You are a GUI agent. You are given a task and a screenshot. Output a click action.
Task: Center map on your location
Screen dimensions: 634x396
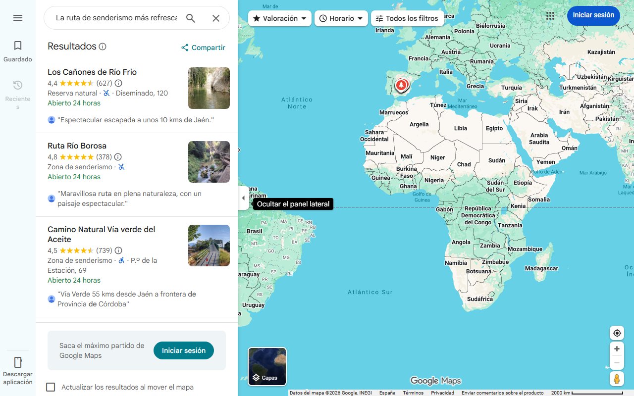pos(617,333)
